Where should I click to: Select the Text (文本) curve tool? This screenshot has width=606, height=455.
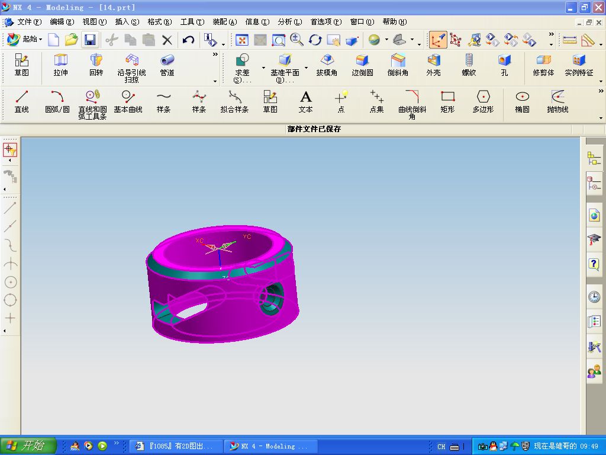(306, 102)
